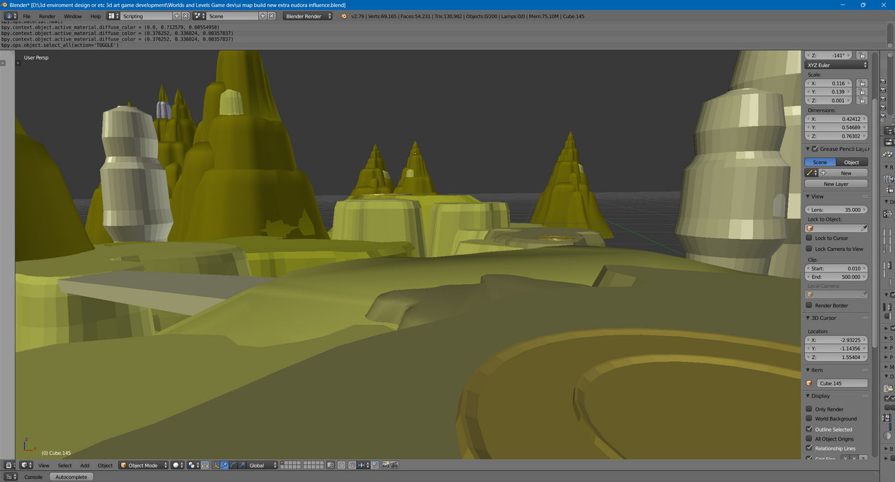Open the Add menu in 3D header
The height and width of the screenshot is (482, 895).
(85, 465)
